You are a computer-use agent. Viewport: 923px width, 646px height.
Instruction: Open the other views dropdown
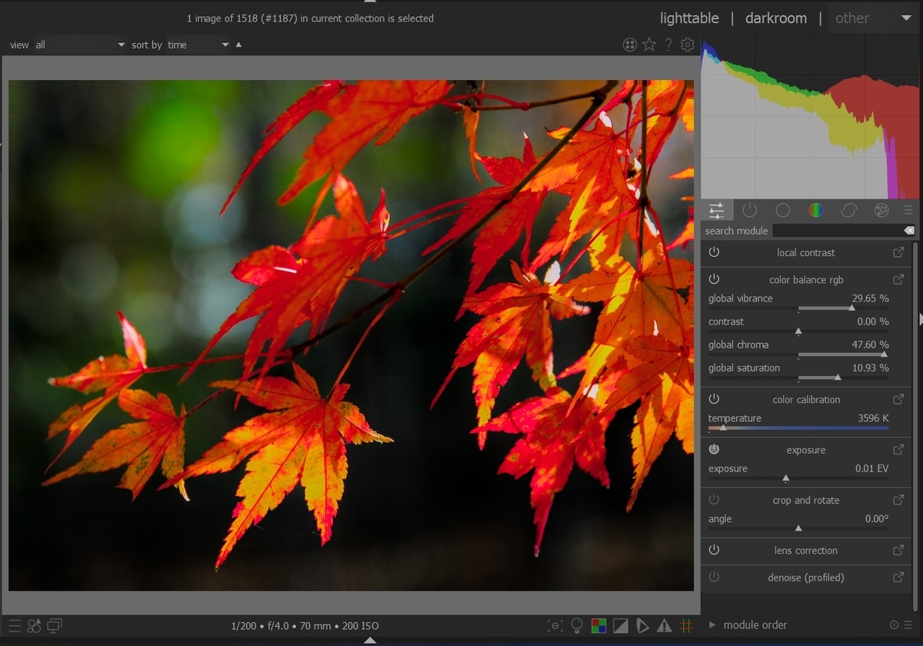(x=874, y=18)
